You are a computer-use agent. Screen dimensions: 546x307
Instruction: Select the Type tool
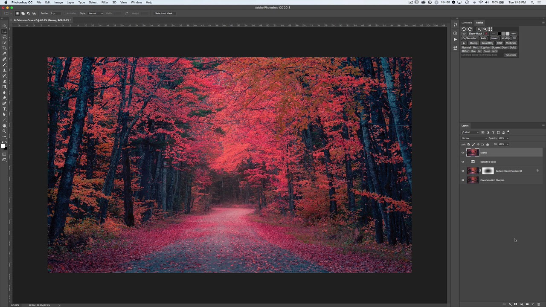point(4,109)
